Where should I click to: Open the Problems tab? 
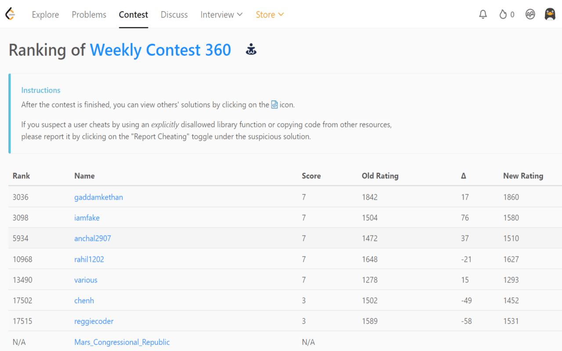[89, 14]
